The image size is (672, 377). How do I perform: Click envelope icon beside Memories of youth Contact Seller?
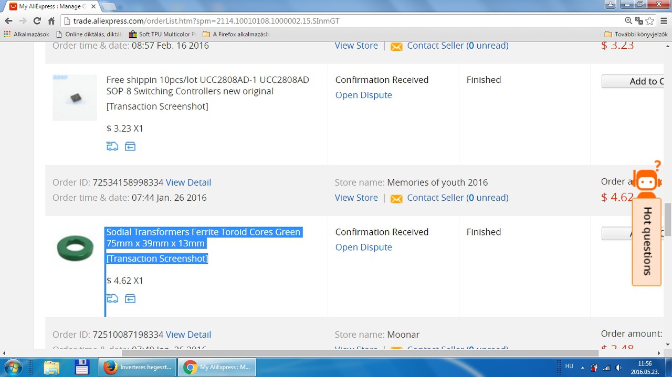pos(396,199)
